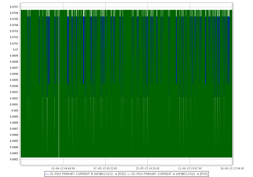The height and width of the screenshot is (177, 253).
Task: Click the green legend line marker
Action: [129, 174]
